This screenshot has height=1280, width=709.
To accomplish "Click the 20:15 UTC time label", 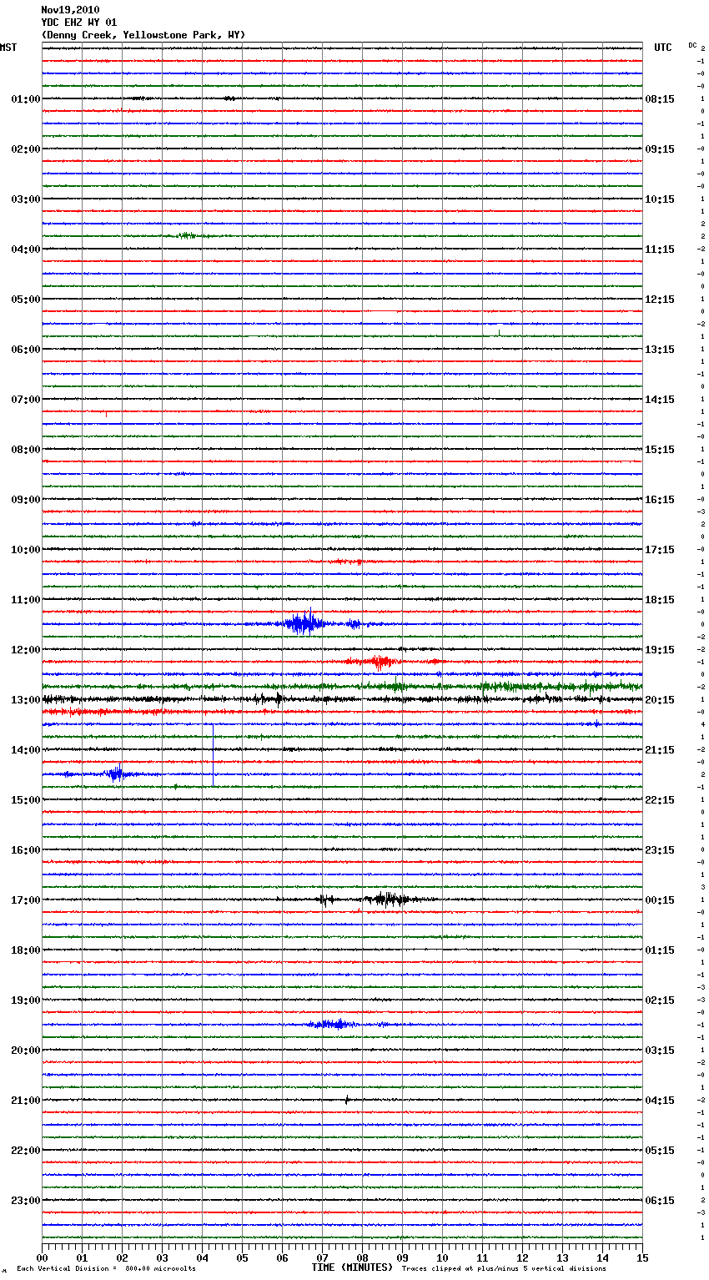I will click(660, 700).
